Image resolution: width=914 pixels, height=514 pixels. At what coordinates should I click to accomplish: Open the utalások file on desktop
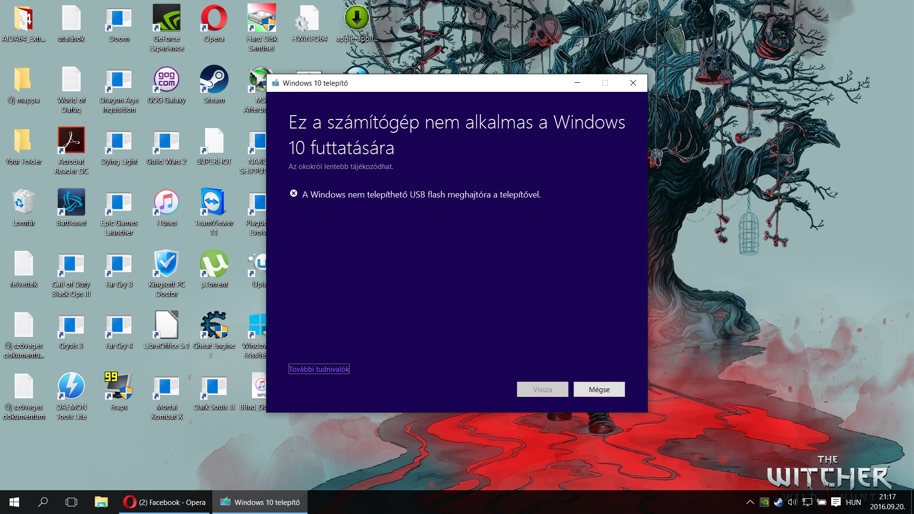point(71,24)
